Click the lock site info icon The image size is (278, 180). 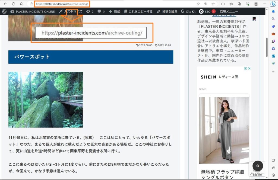click(x=31, y=4)
